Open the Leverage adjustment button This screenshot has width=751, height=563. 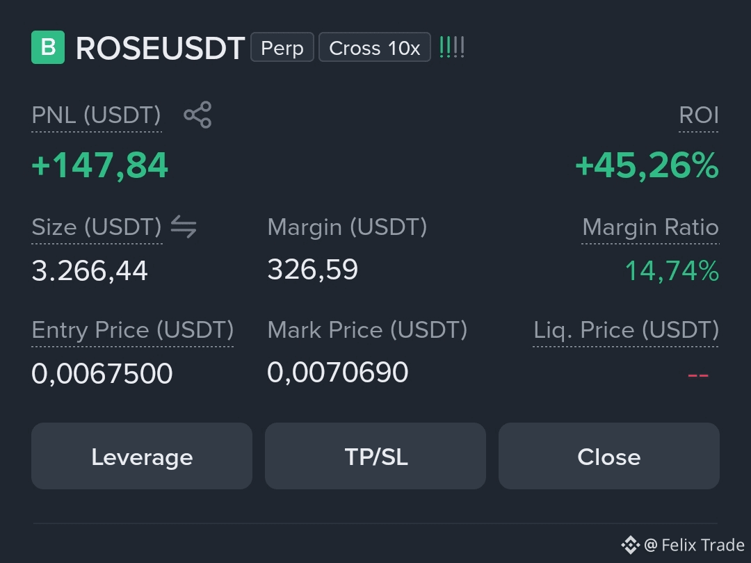[142, 456]
